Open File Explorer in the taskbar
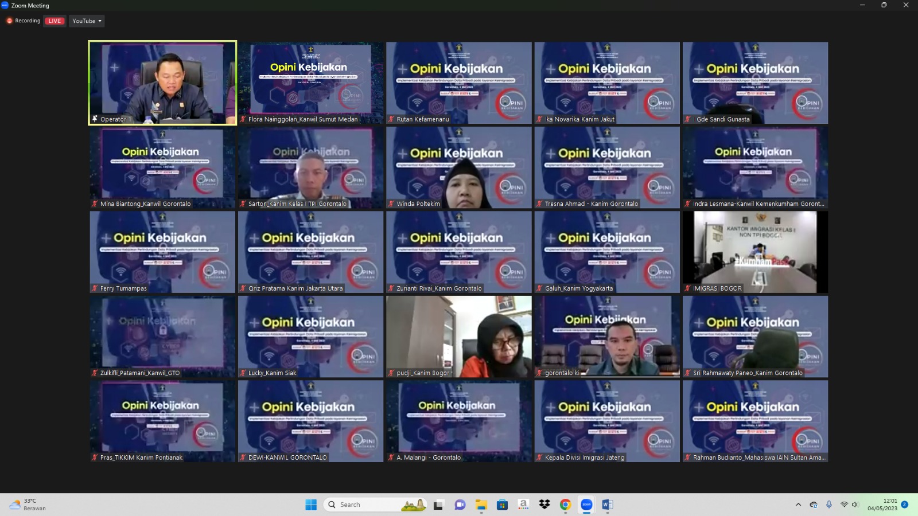Image resolution: width=918 pixels, height=516 pixels. point(481,505)
